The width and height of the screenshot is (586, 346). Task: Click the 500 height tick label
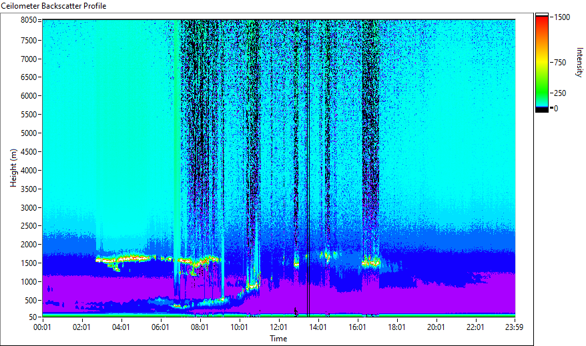31,301
